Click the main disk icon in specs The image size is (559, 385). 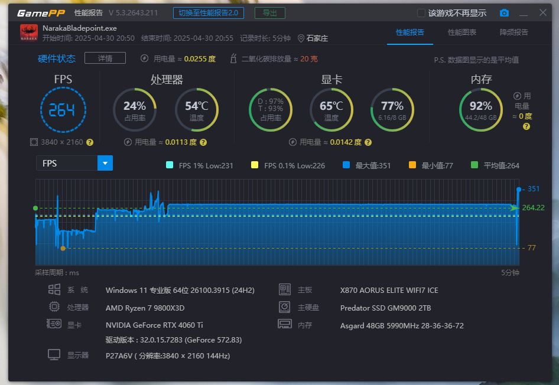284,306
